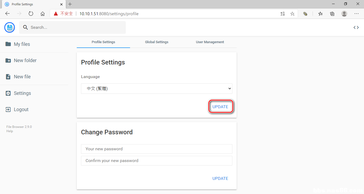Screen dimensions: 364x194
Task: Click UPDATE under the Language setting
Action: click(220, 107)
